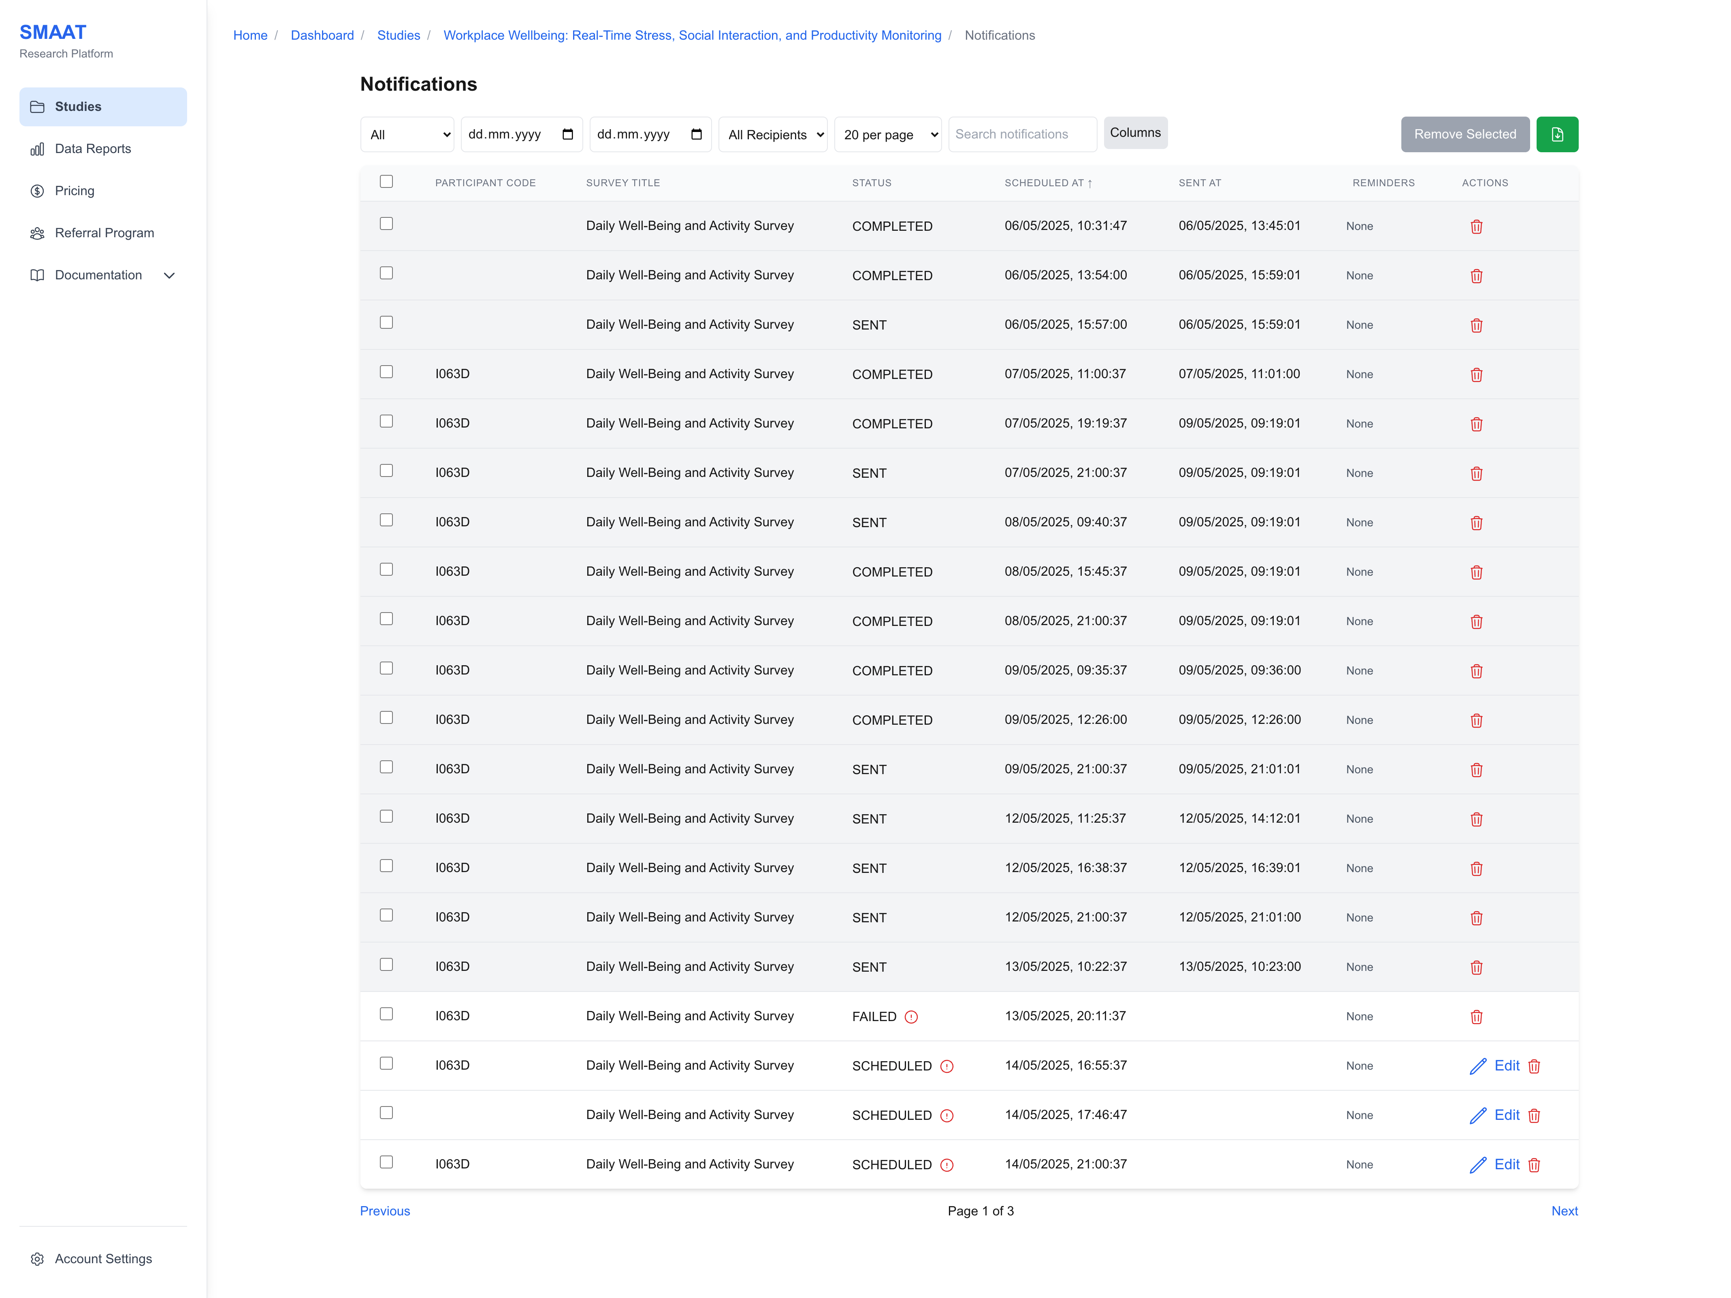Navigate to Studies in the breadcrumb
This screenshot has width=1731, height=1298.
pyautogui.click(x=398, y=35)
